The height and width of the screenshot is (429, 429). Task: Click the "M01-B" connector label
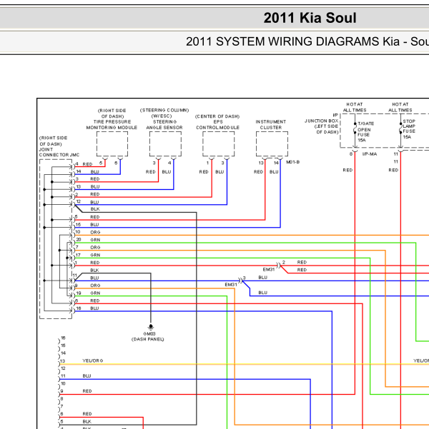point(292,162)
